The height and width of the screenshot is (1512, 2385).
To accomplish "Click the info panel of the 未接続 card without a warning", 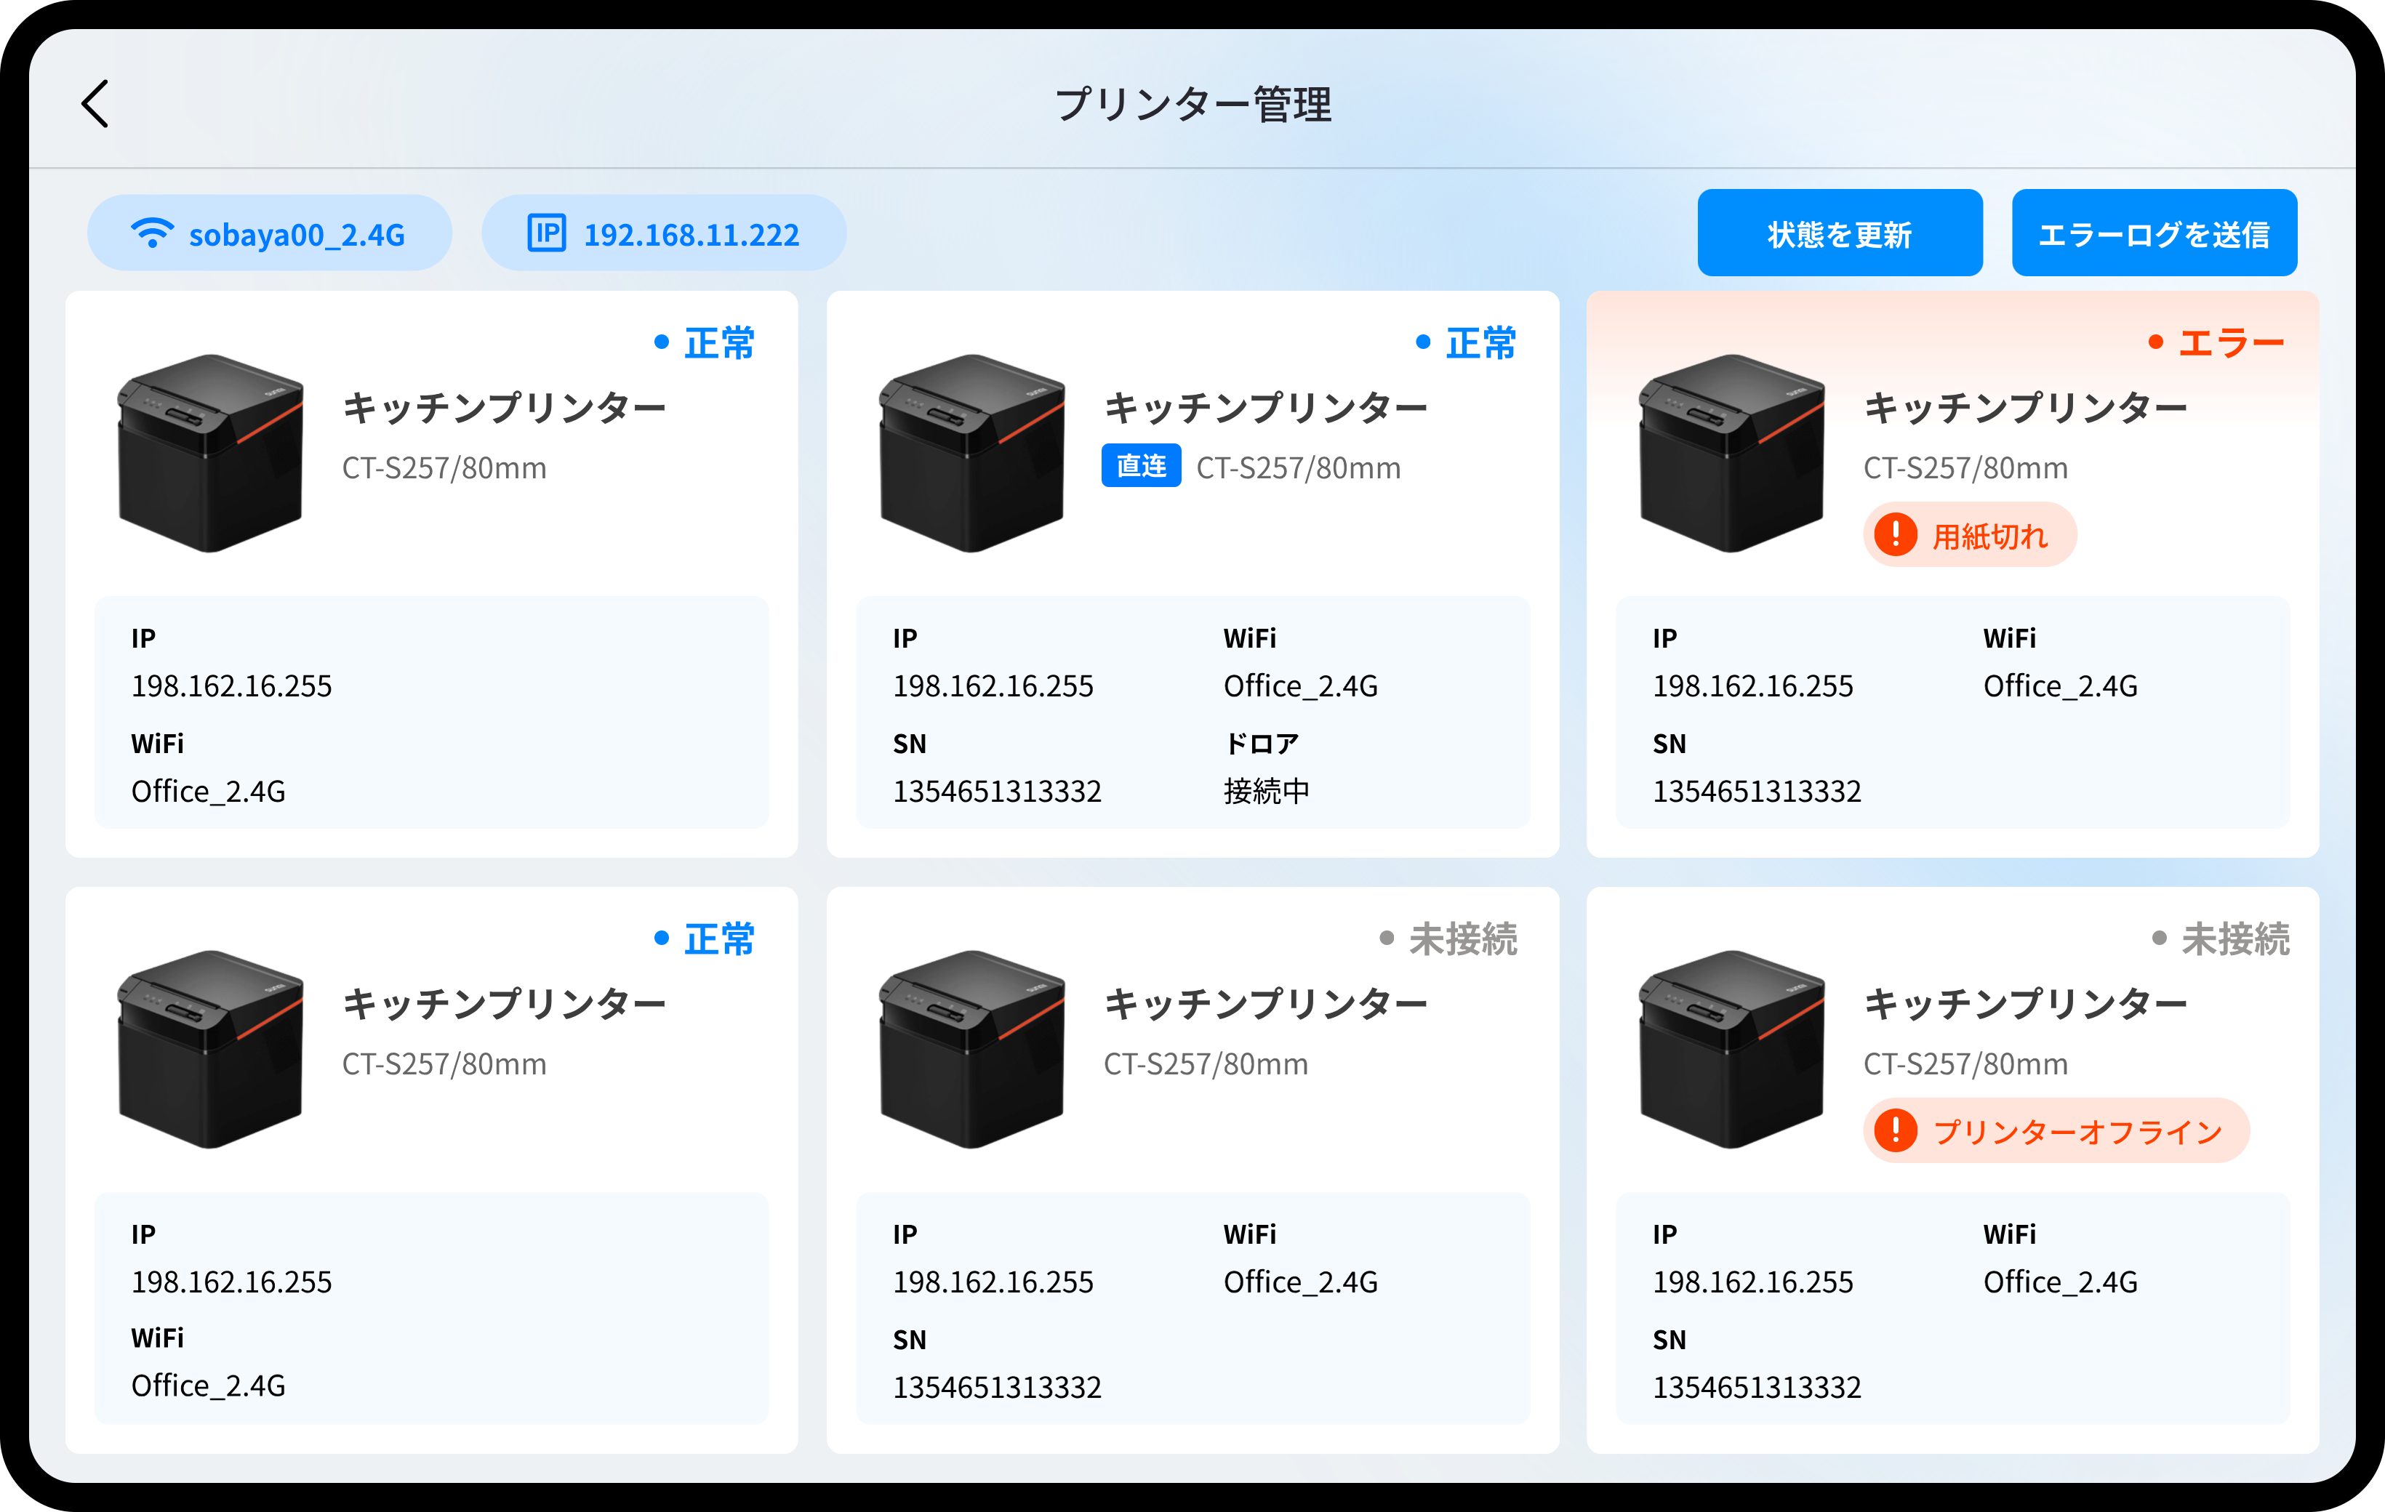I will pos(1192,1308).
